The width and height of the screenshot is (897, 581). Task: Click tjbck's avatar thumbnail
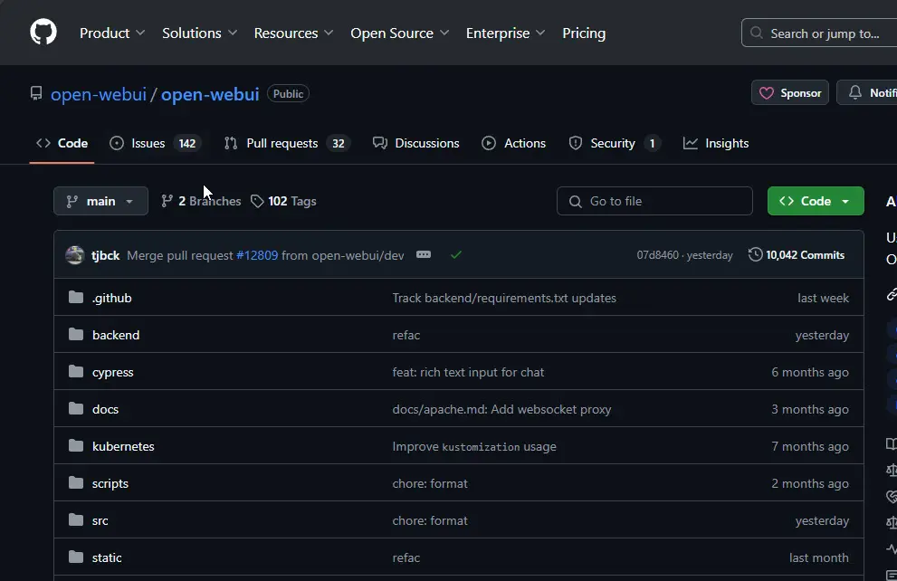pyautogui.click(x=75, y=255)
